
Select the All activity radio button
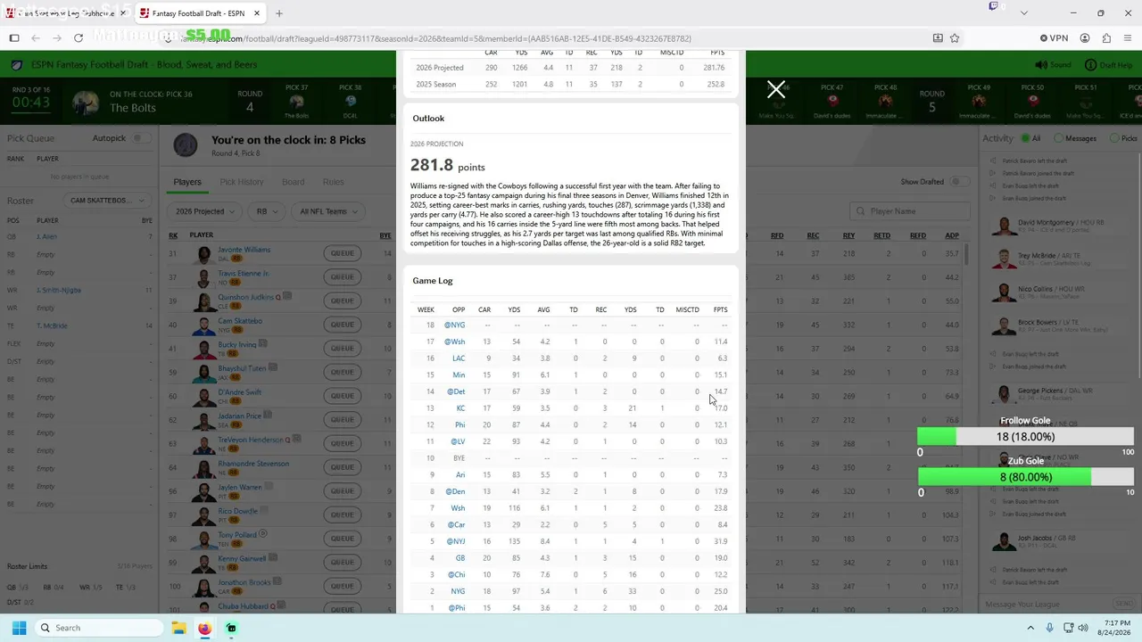click(1023, 138)
